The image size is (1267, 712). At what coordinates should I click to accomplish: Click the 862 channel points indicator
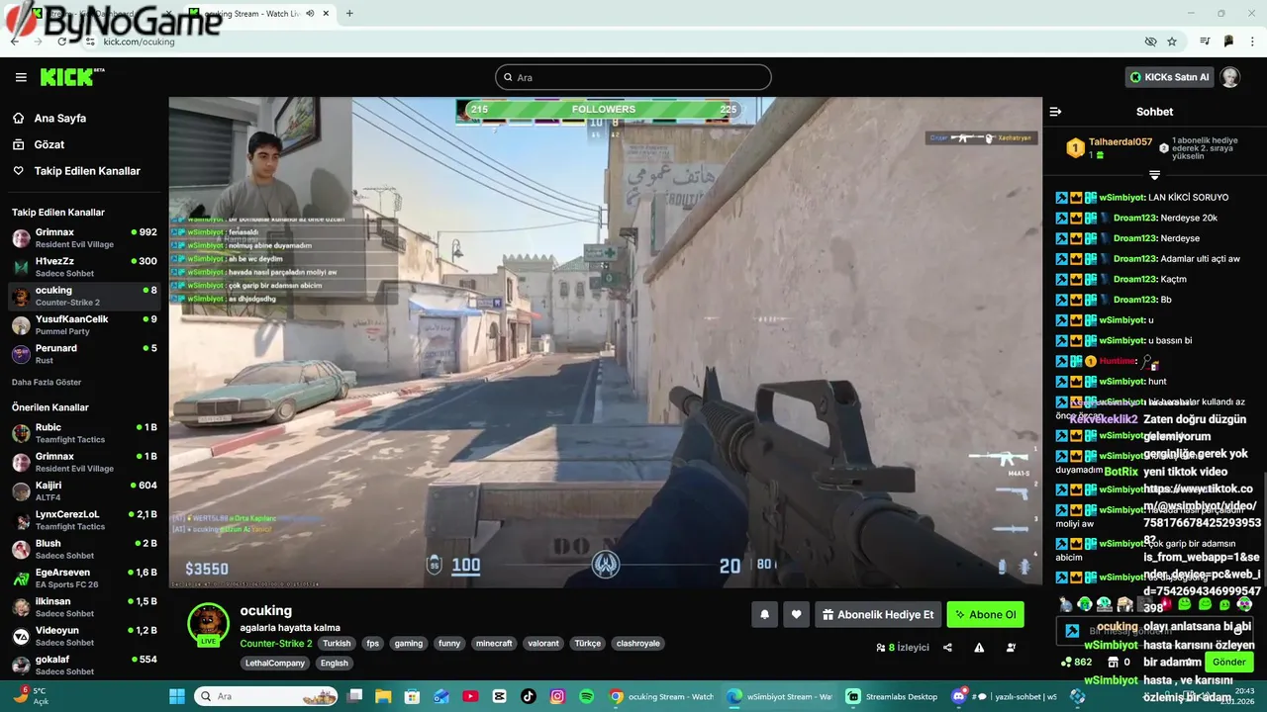pyautogui.click(x=1077, y=663)
